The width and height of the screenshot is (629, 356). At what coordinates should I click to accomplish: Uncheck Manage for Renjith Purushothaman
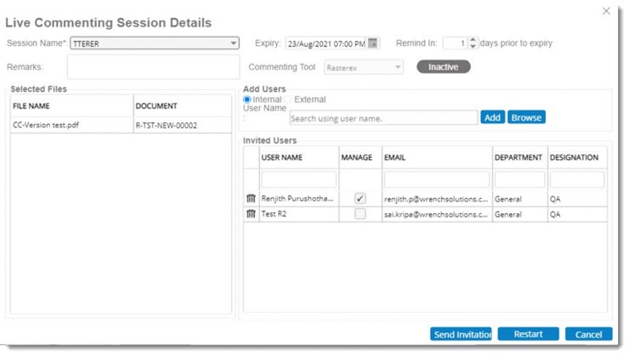point(360,199)
